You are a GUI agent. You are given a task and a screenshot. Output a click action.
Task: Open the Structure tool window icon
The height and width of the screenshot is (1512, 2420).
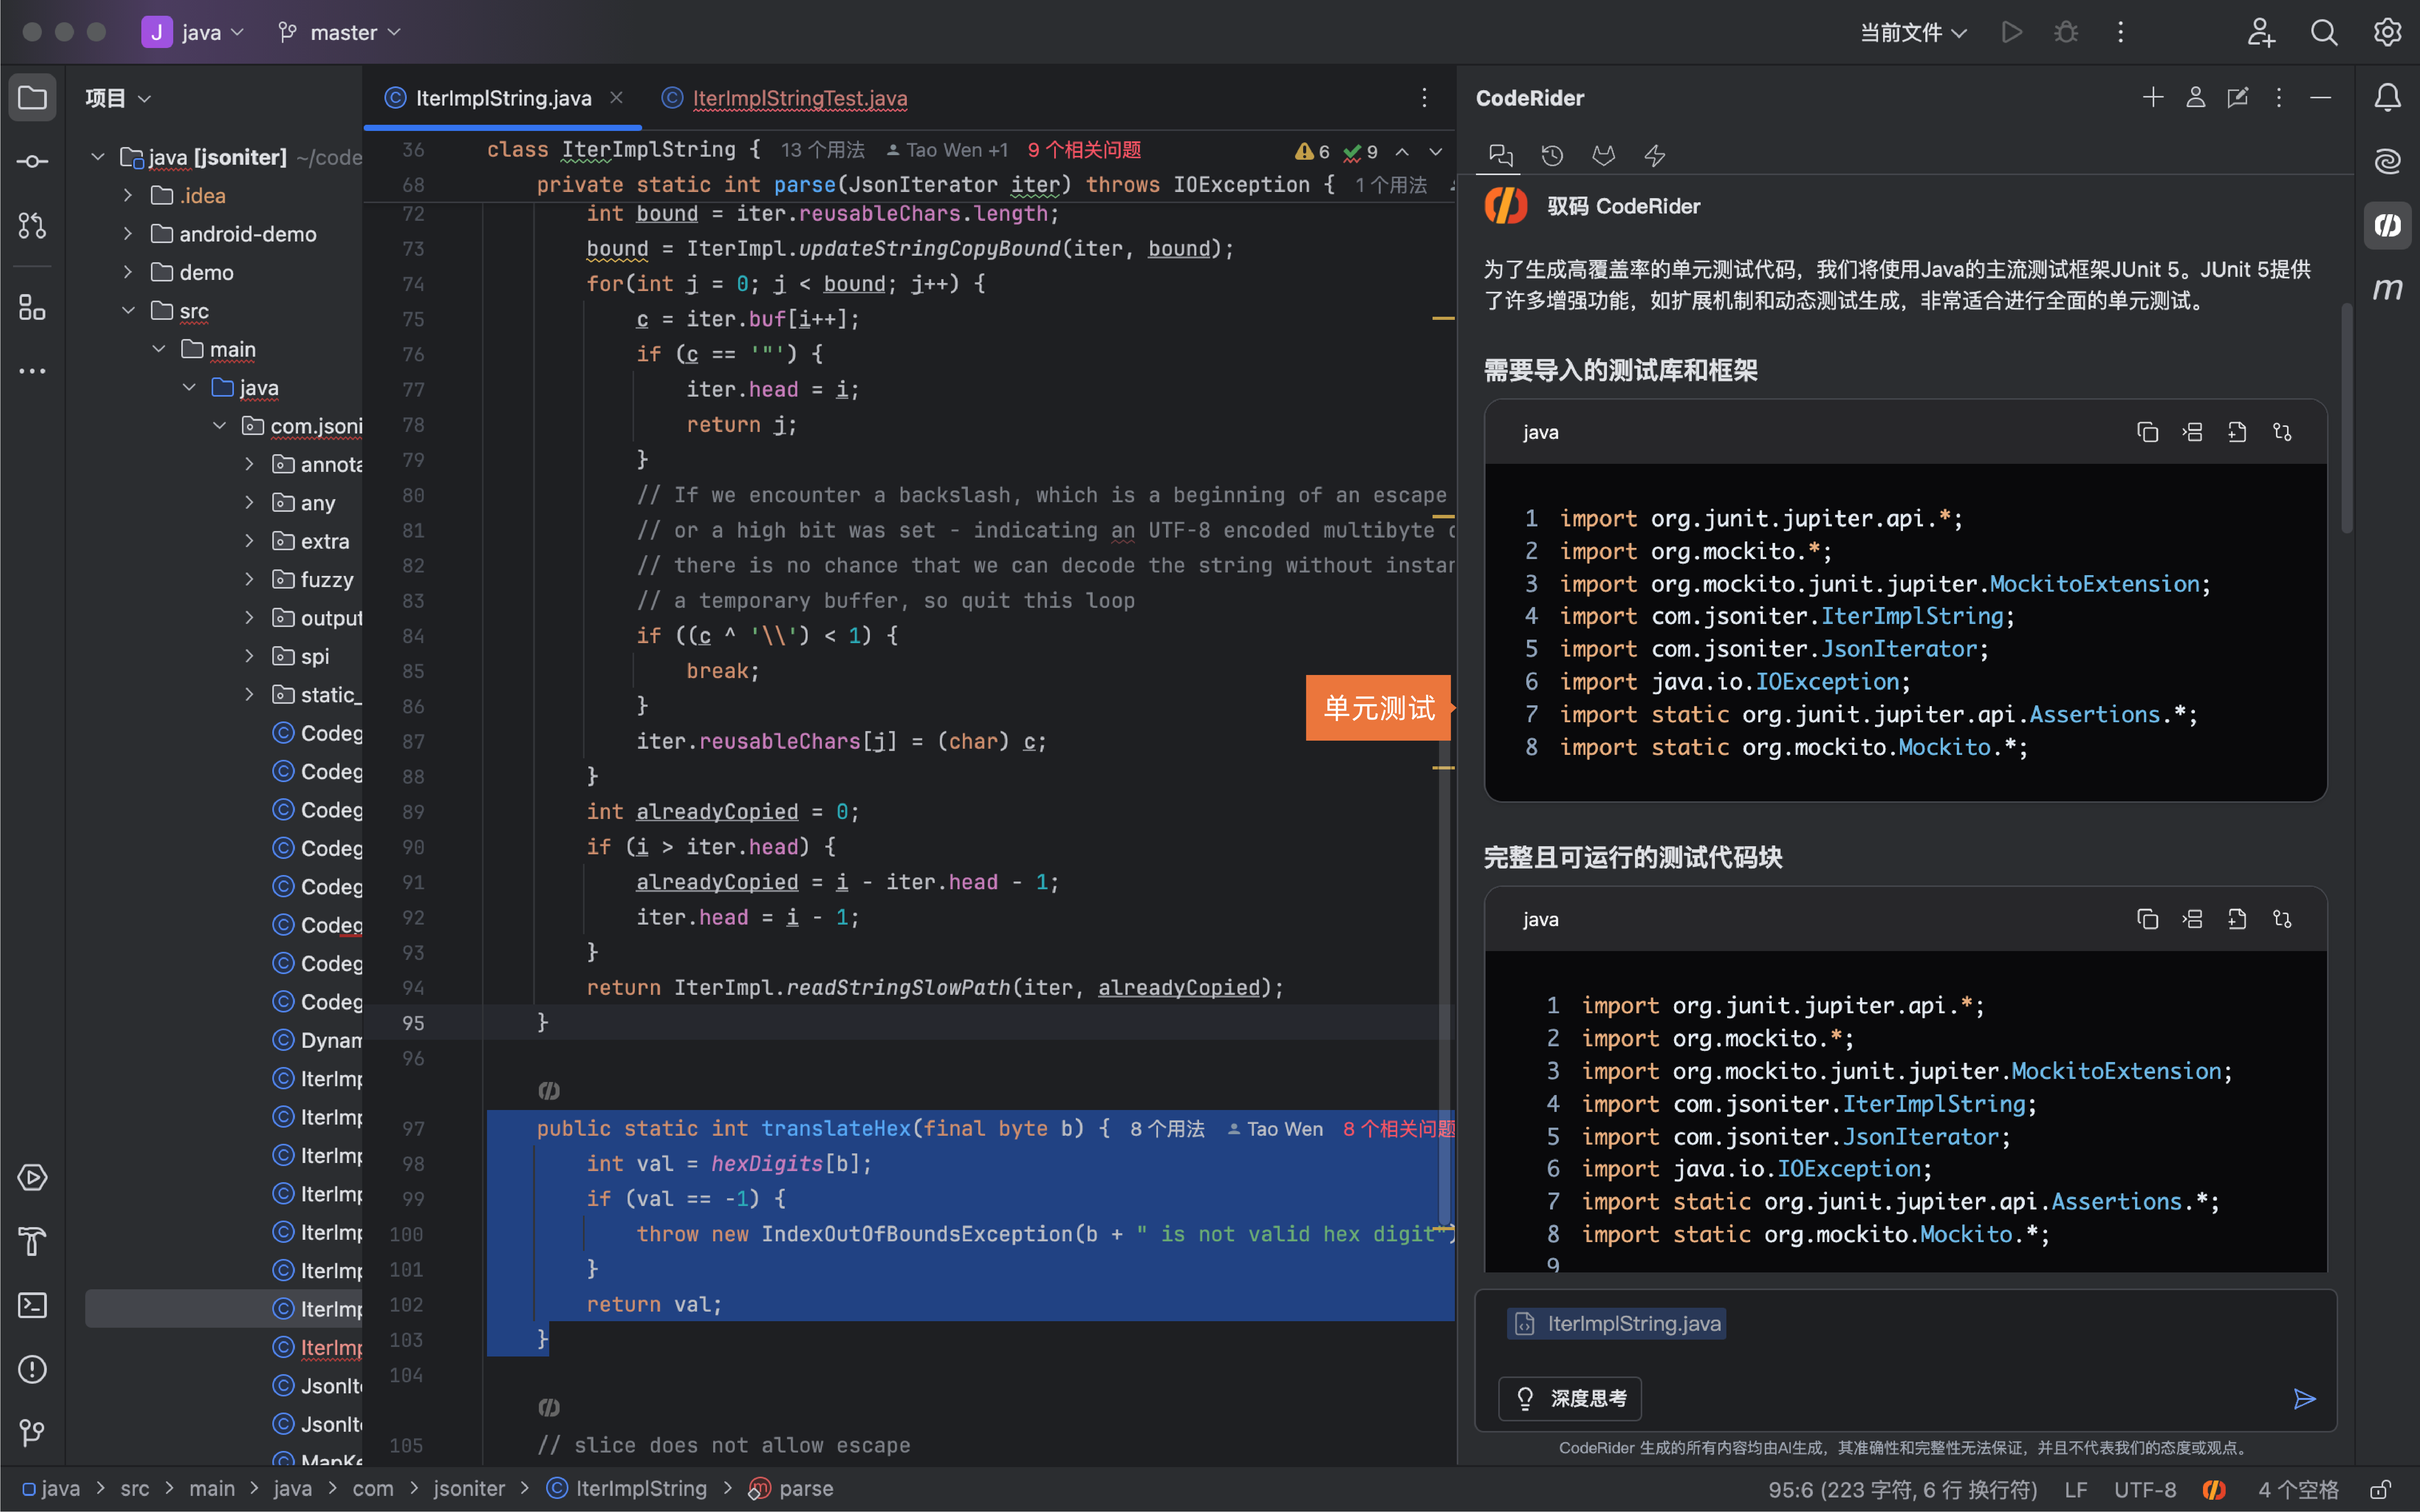click(x=32, y=307)
